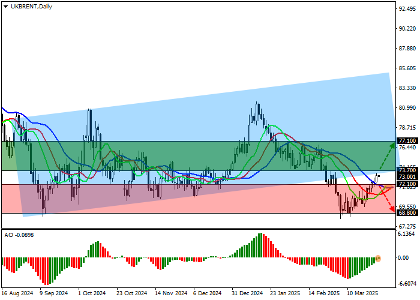Click the 31 Dec 2024 date label
Image resolution: width=420 pixels, height=300 pixels.
[x=247, y=294]
